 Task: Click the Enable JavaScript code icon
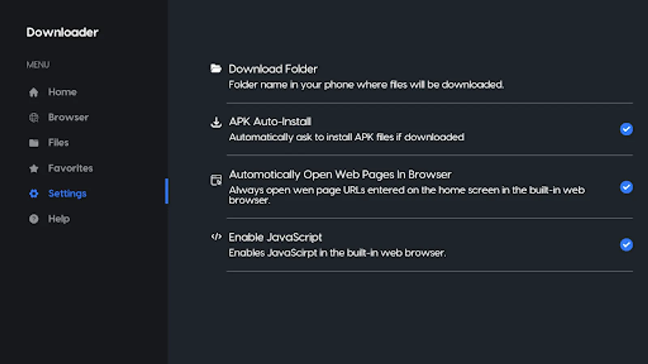click(x=216, y=237)
